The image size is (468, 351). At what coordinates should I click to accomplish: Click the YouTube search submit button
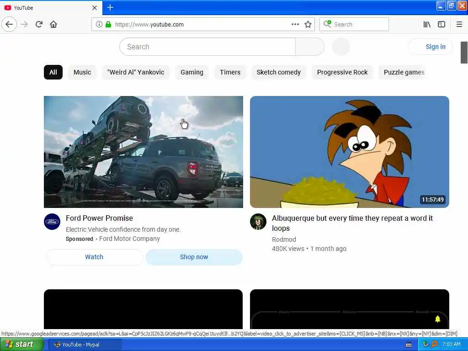tap(310, 47)
